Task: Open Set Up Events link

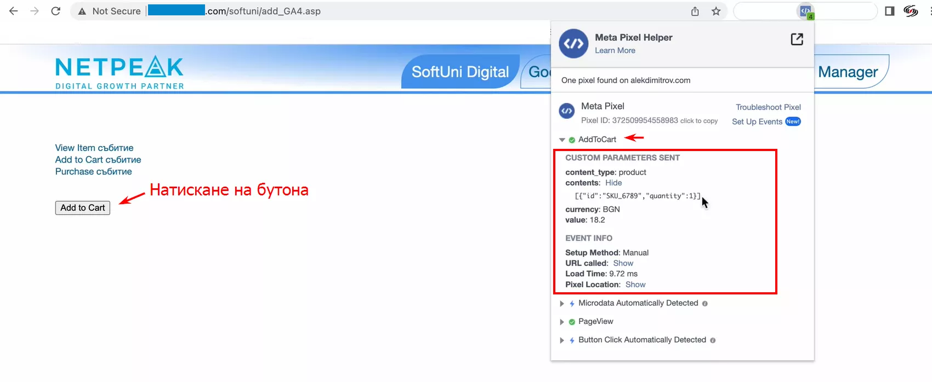Action: pyautogui.click(x=757, y=121)
